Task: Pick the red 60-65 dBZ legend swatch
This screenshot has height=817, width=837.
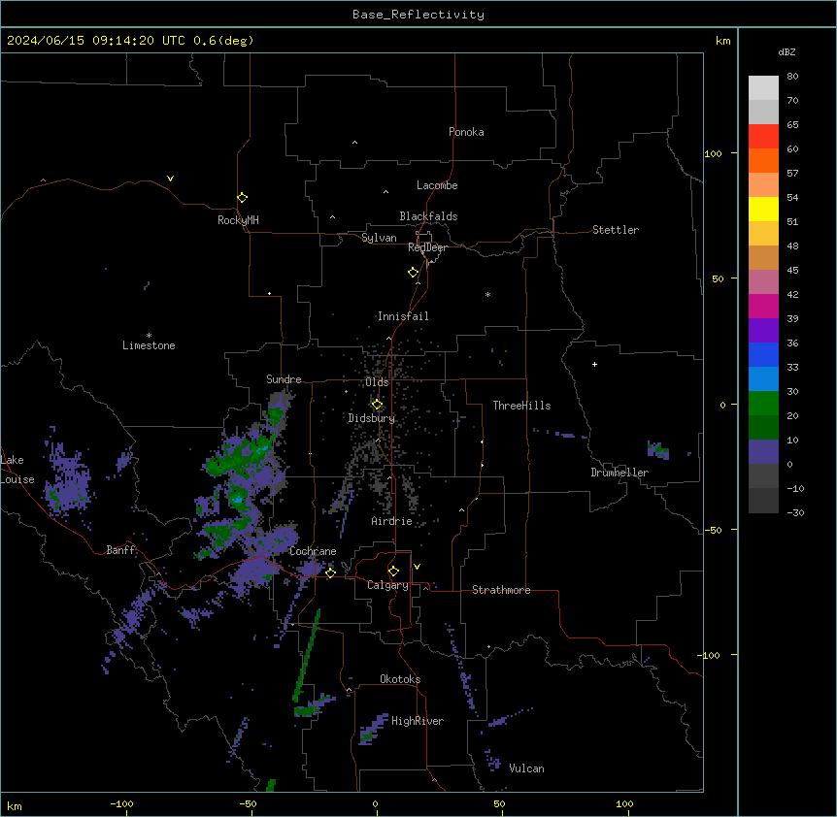Action: click(x=763, y=137)
